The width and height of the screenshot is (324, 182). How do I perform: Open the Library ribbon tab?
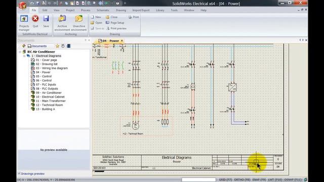pyautogui.click(x=160, y=10)
